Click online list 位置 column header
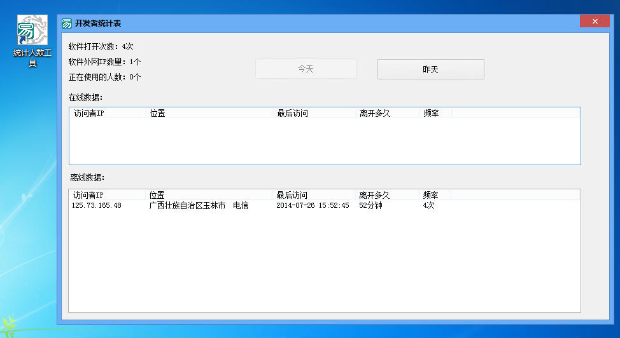This screenshot has width=620, height=338. pyautogui.click(x=209, y=113)
